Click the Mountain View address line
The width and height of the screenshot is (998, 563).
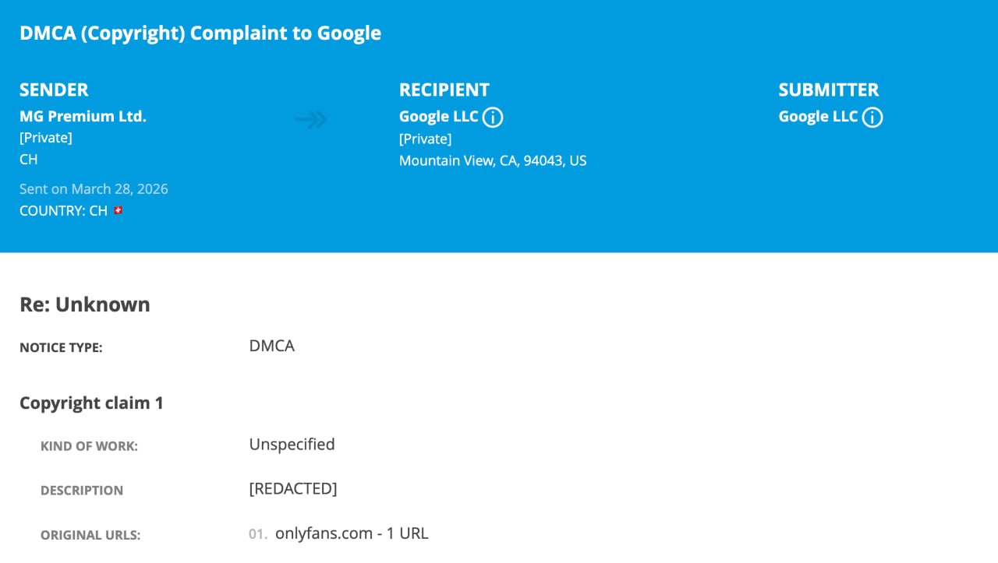493,161
